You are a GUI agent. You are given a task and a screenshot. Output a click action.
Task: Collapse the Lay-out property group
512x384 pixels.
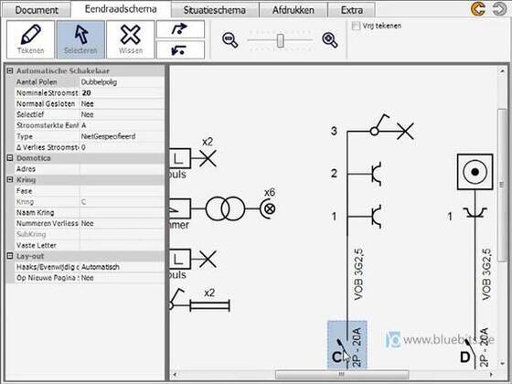tap(10, 256)
